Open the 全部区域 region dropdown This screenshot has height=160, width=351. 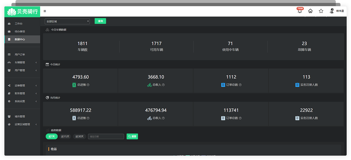[67, 21]
